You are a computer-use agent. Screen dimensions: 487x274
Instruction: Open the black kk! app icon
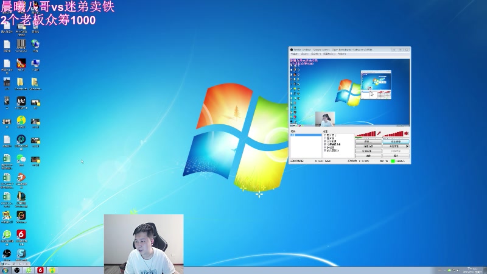(21, 102)
